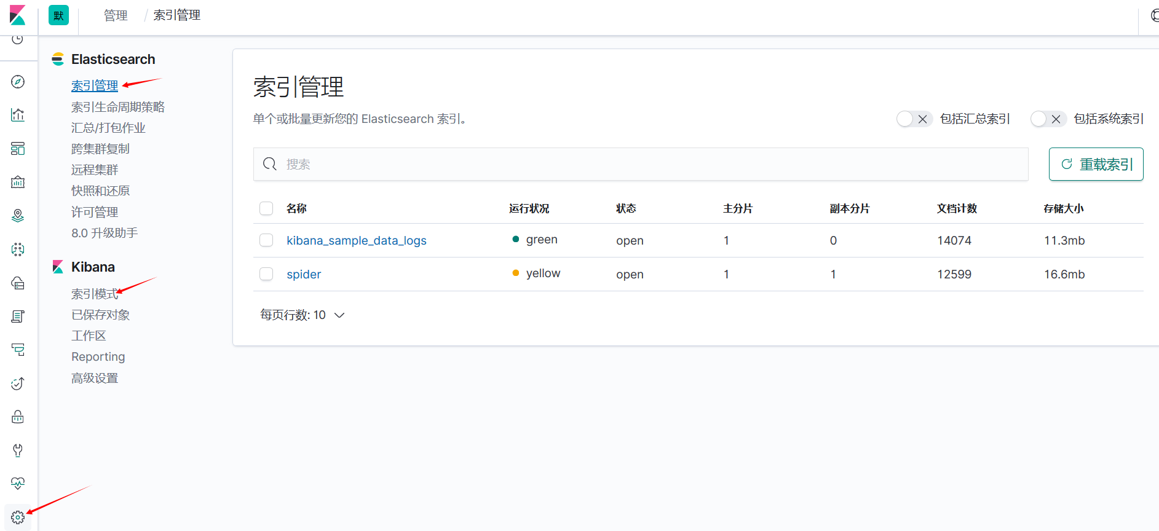Image resolution: width=1159 pixels, height=531 pixels.
Task: Open 8.0 升级助手 menu item
Action: click(x=105, y=233)
